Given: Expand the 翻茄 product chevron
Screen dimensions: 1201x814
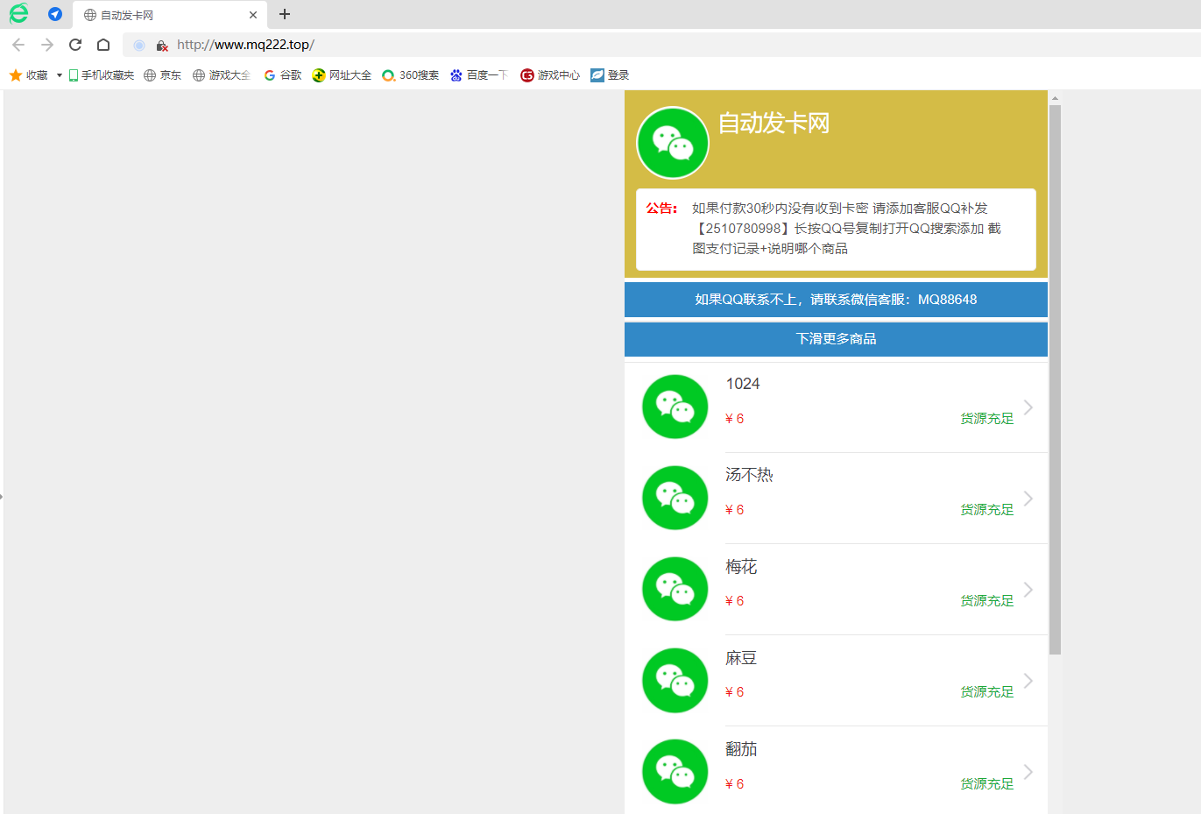Looking at the screenshot, I should tap(1028, 772).
